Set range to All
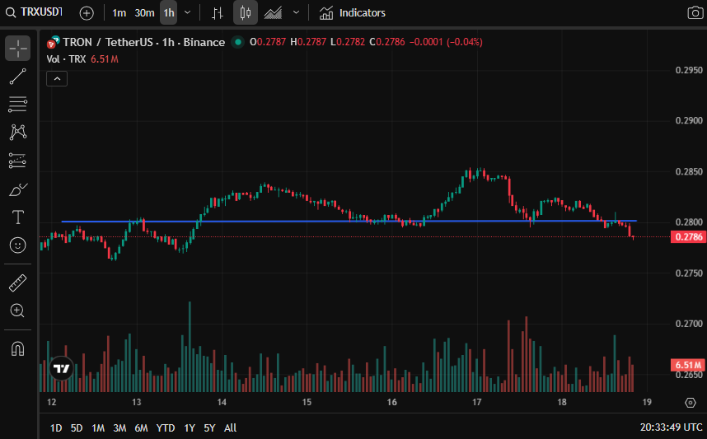 click(x=231, y=427)
